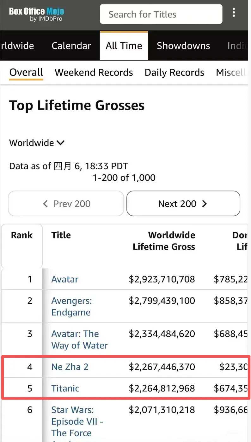251x442 pixels.
Task: Open the Calendar tab
Action: pyautogui.click(x=71, y=46)
